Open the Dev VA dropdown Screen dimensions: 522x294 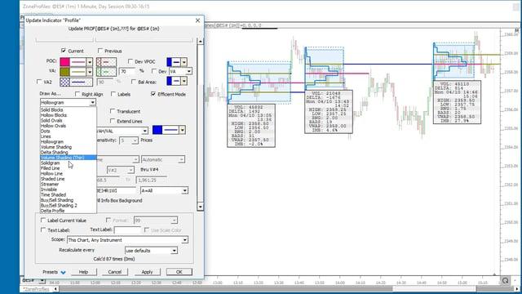pos(188,71)
